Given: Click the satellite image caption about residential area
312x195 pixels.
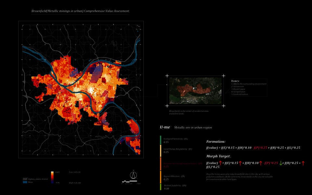Looking at the screenshot, I should pyautogui.click(x=189, y=112).
